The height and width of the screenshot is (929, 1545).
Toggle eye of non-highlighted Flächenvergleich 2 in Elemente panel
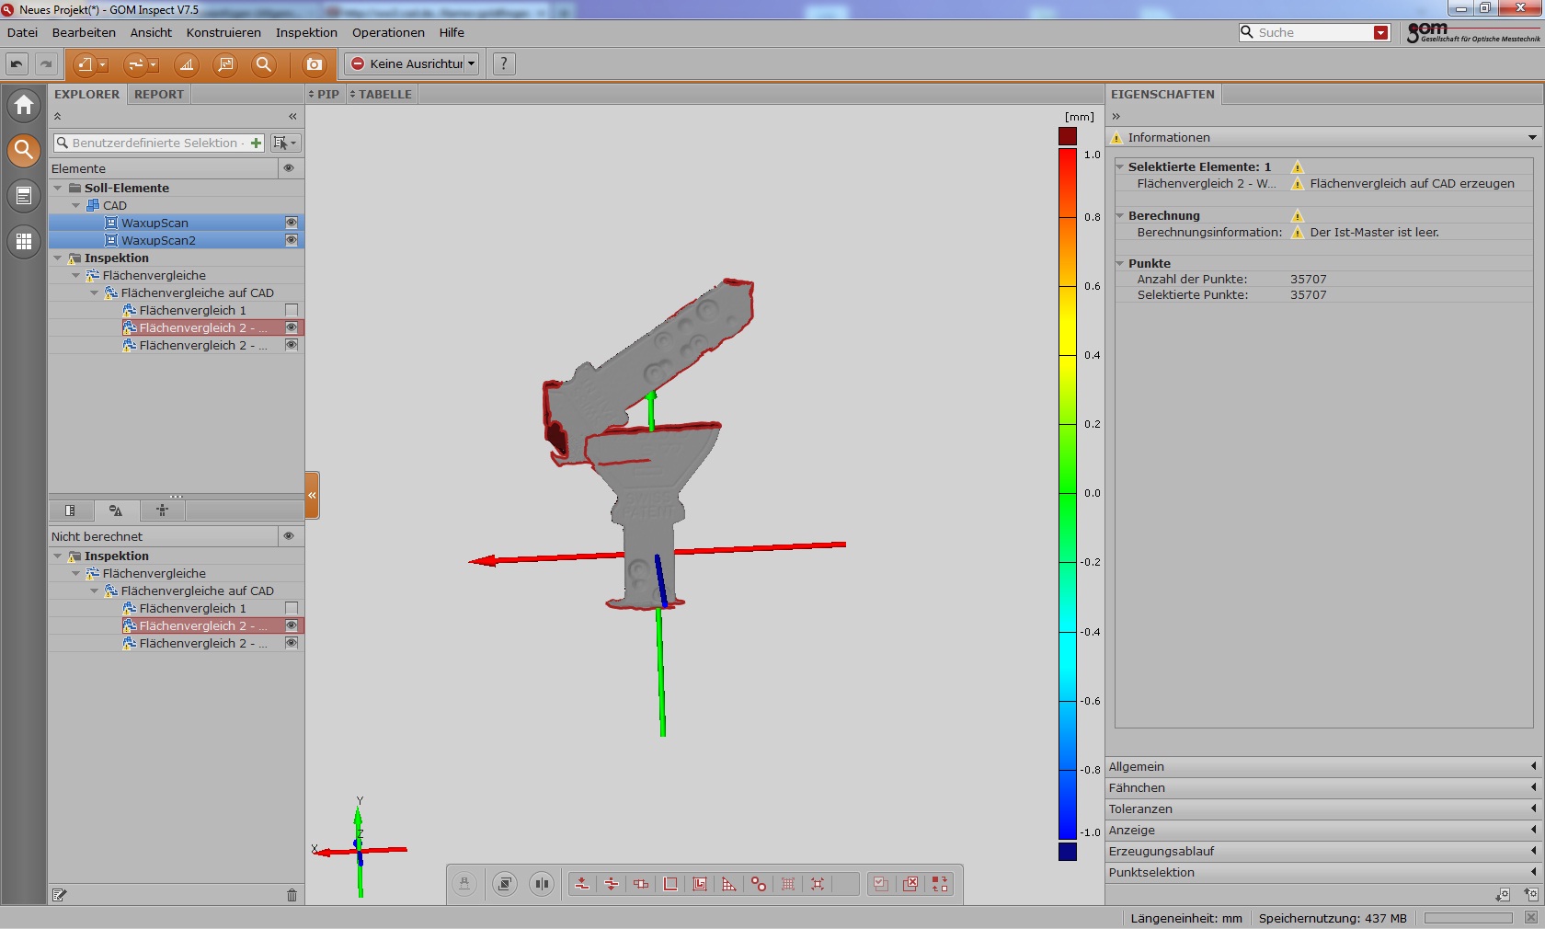pos(292,345)
